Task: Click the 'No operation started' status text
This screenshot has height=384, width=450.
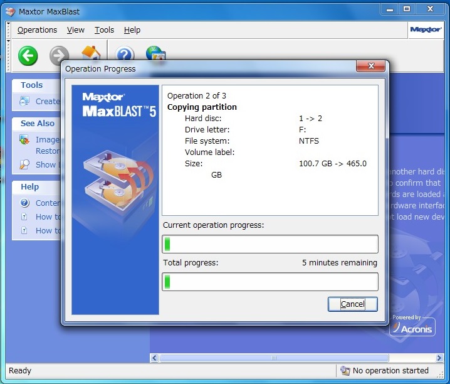Action: coord(390,370)
